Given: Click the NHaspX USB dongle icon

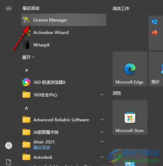Looking at the screenshot, I should pos(26,45).
